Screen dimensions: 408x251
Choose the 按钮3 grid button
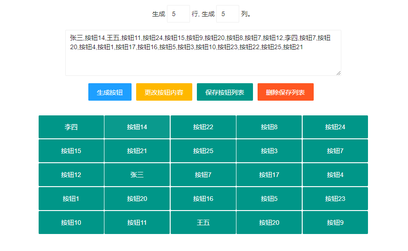(269, 151)
